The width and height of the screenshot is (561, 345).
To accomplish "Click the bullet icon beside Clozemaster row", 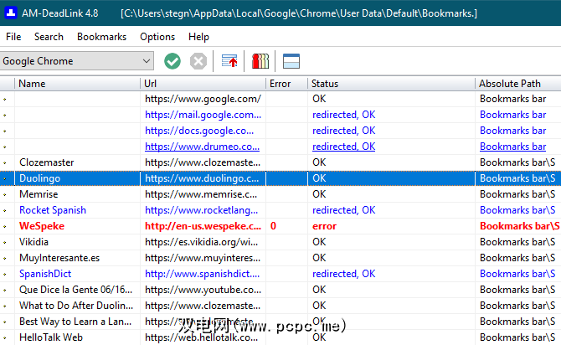I will [x=5, y=162].
